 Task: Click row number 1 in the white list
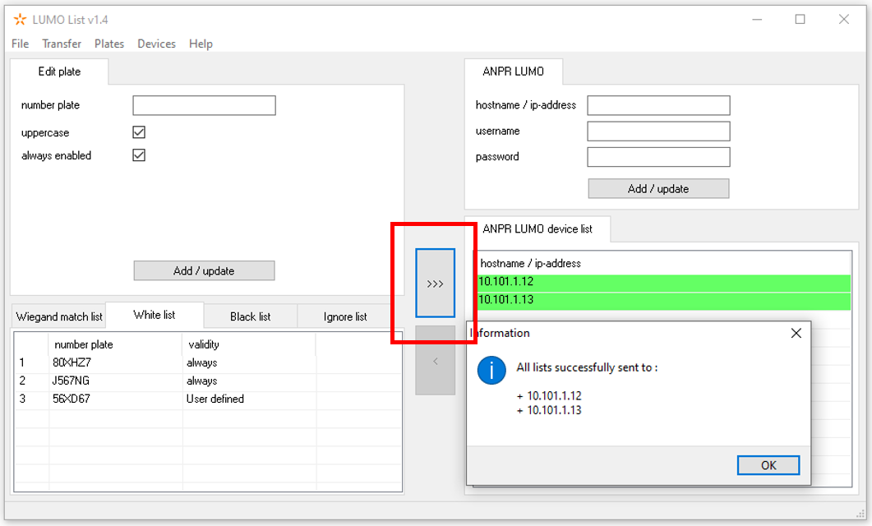[x=22, y=362]
